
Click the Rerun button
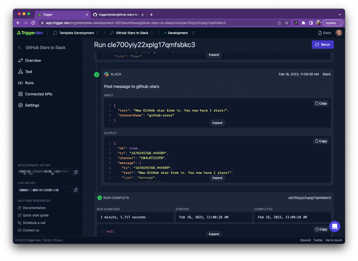point(323,45)
